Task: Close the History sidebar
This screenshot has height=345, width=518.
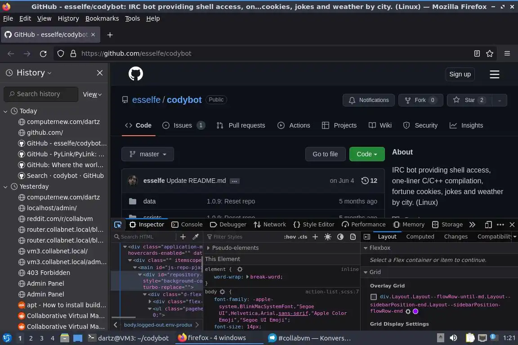Action: pos(100,73)
